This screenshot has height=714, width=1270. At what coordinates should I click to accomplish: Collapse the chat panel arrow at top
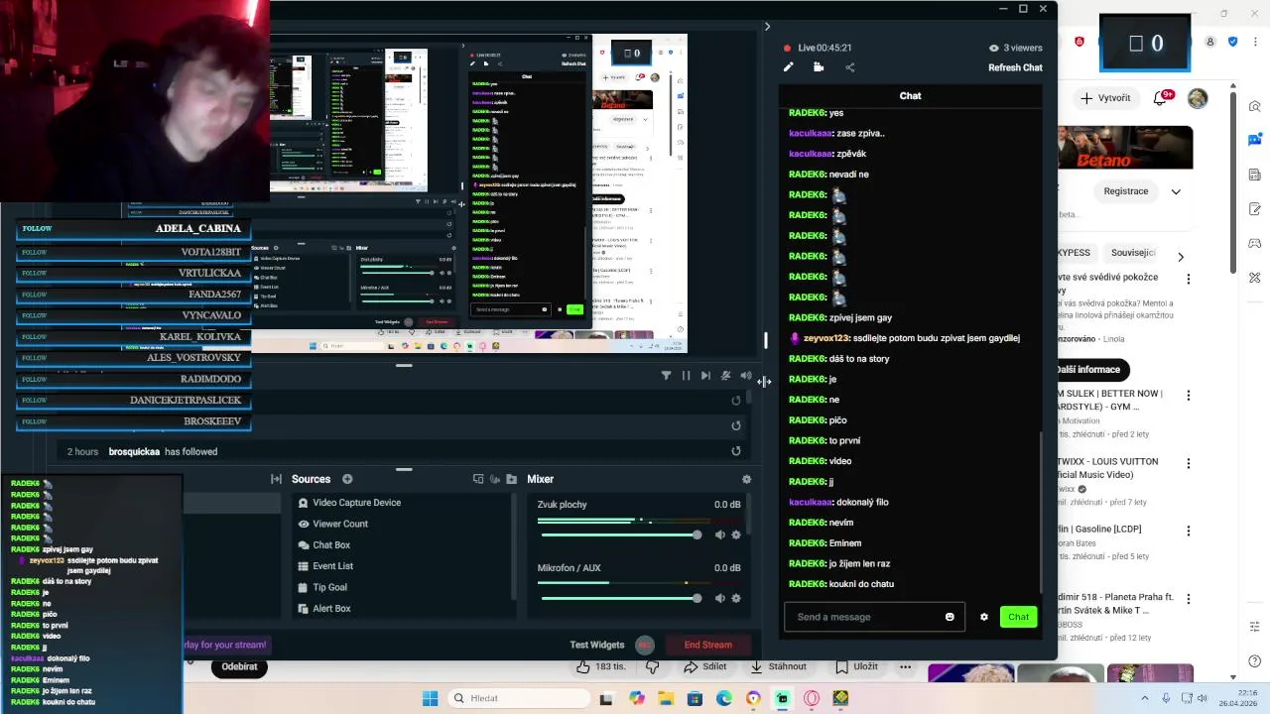click(767, 27)
